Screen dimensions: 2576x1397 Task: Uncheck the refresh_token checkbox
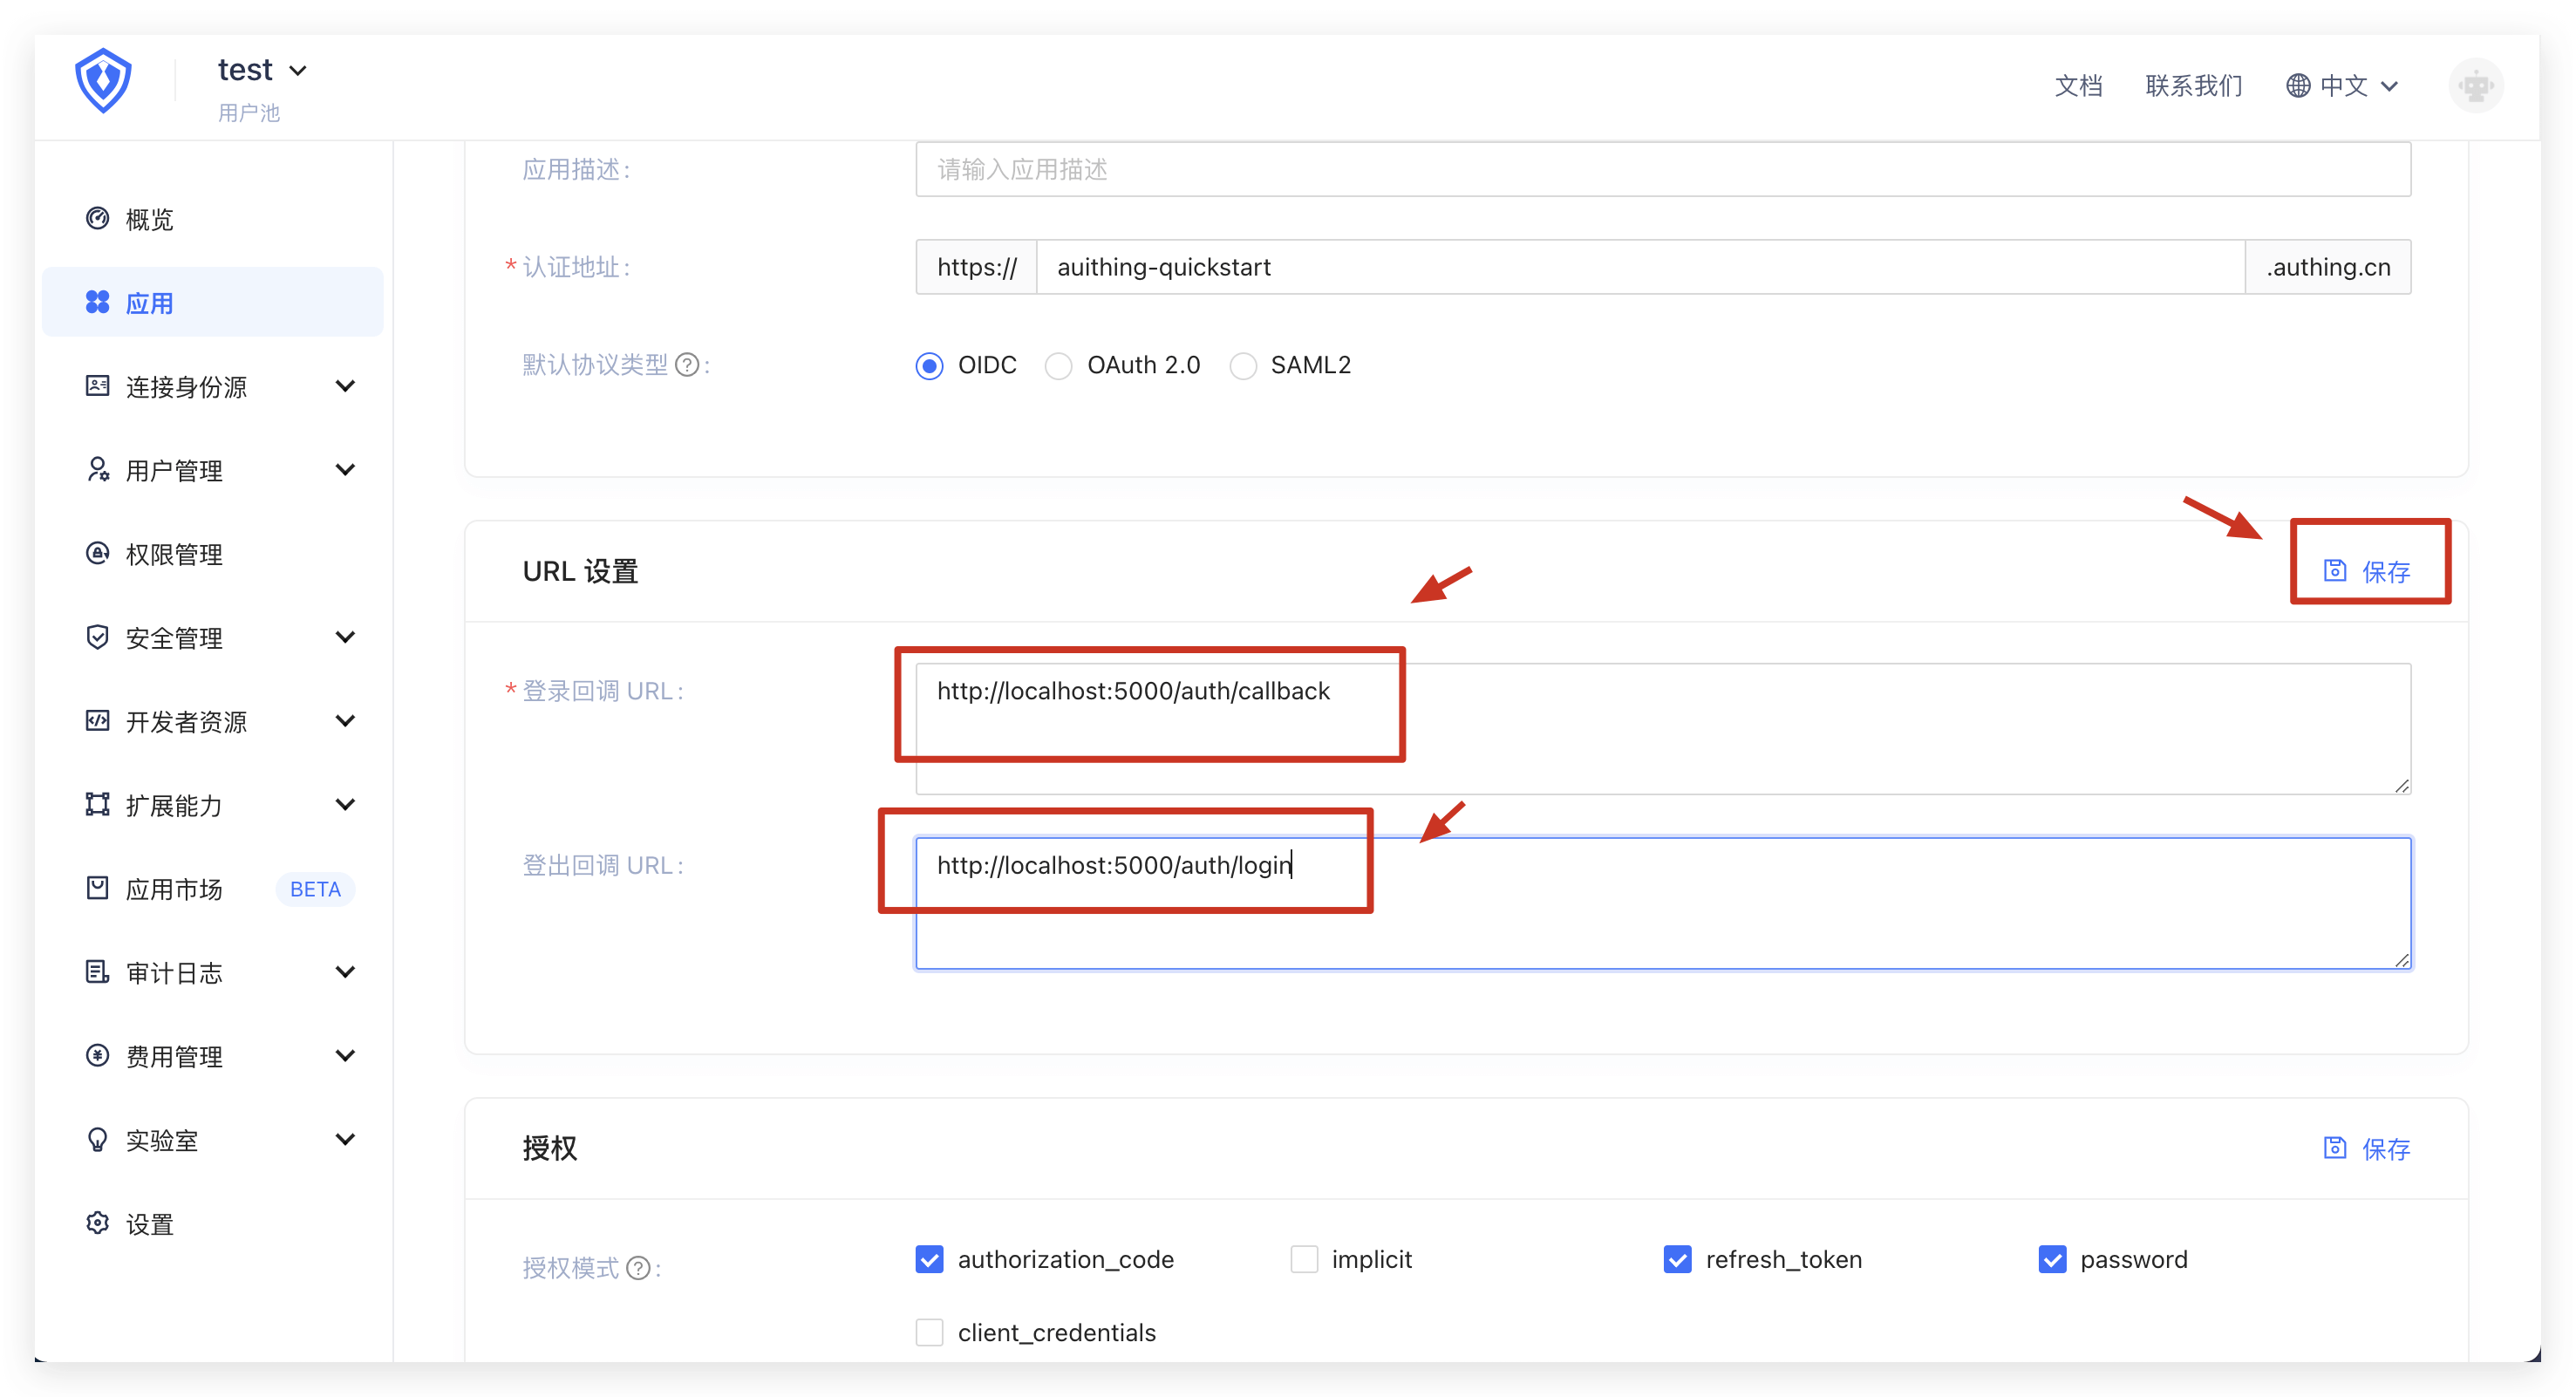[1677, 1259]
